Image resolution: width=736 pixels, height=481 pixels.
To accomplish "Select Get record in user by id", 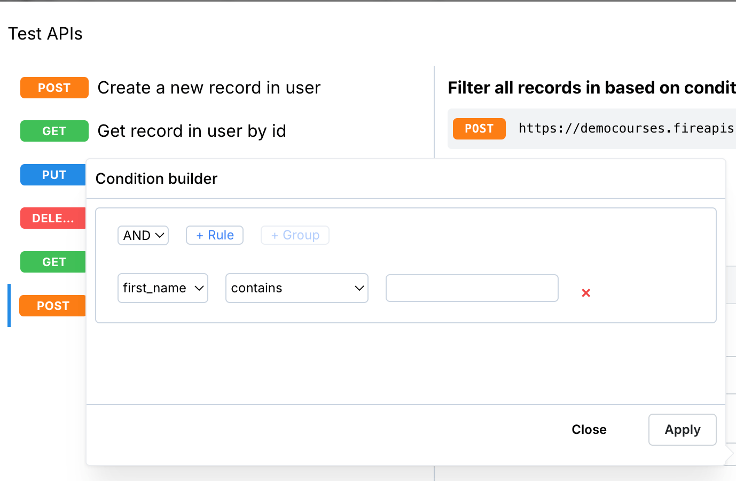I will coord(192,131).
